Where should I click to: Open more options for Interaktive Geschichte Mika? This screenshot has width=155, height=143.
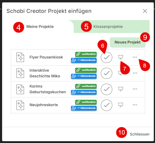coord(135,73)
